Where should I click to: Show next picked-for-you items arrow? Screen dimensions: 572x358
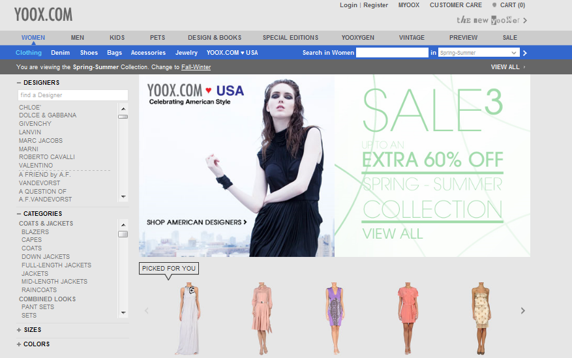point(522,310)
